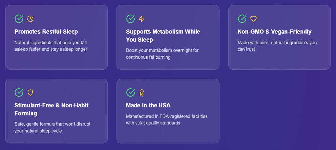336x150 pixels.
Task: Click text about falling asleep faster
Action: tap(51, 46)
